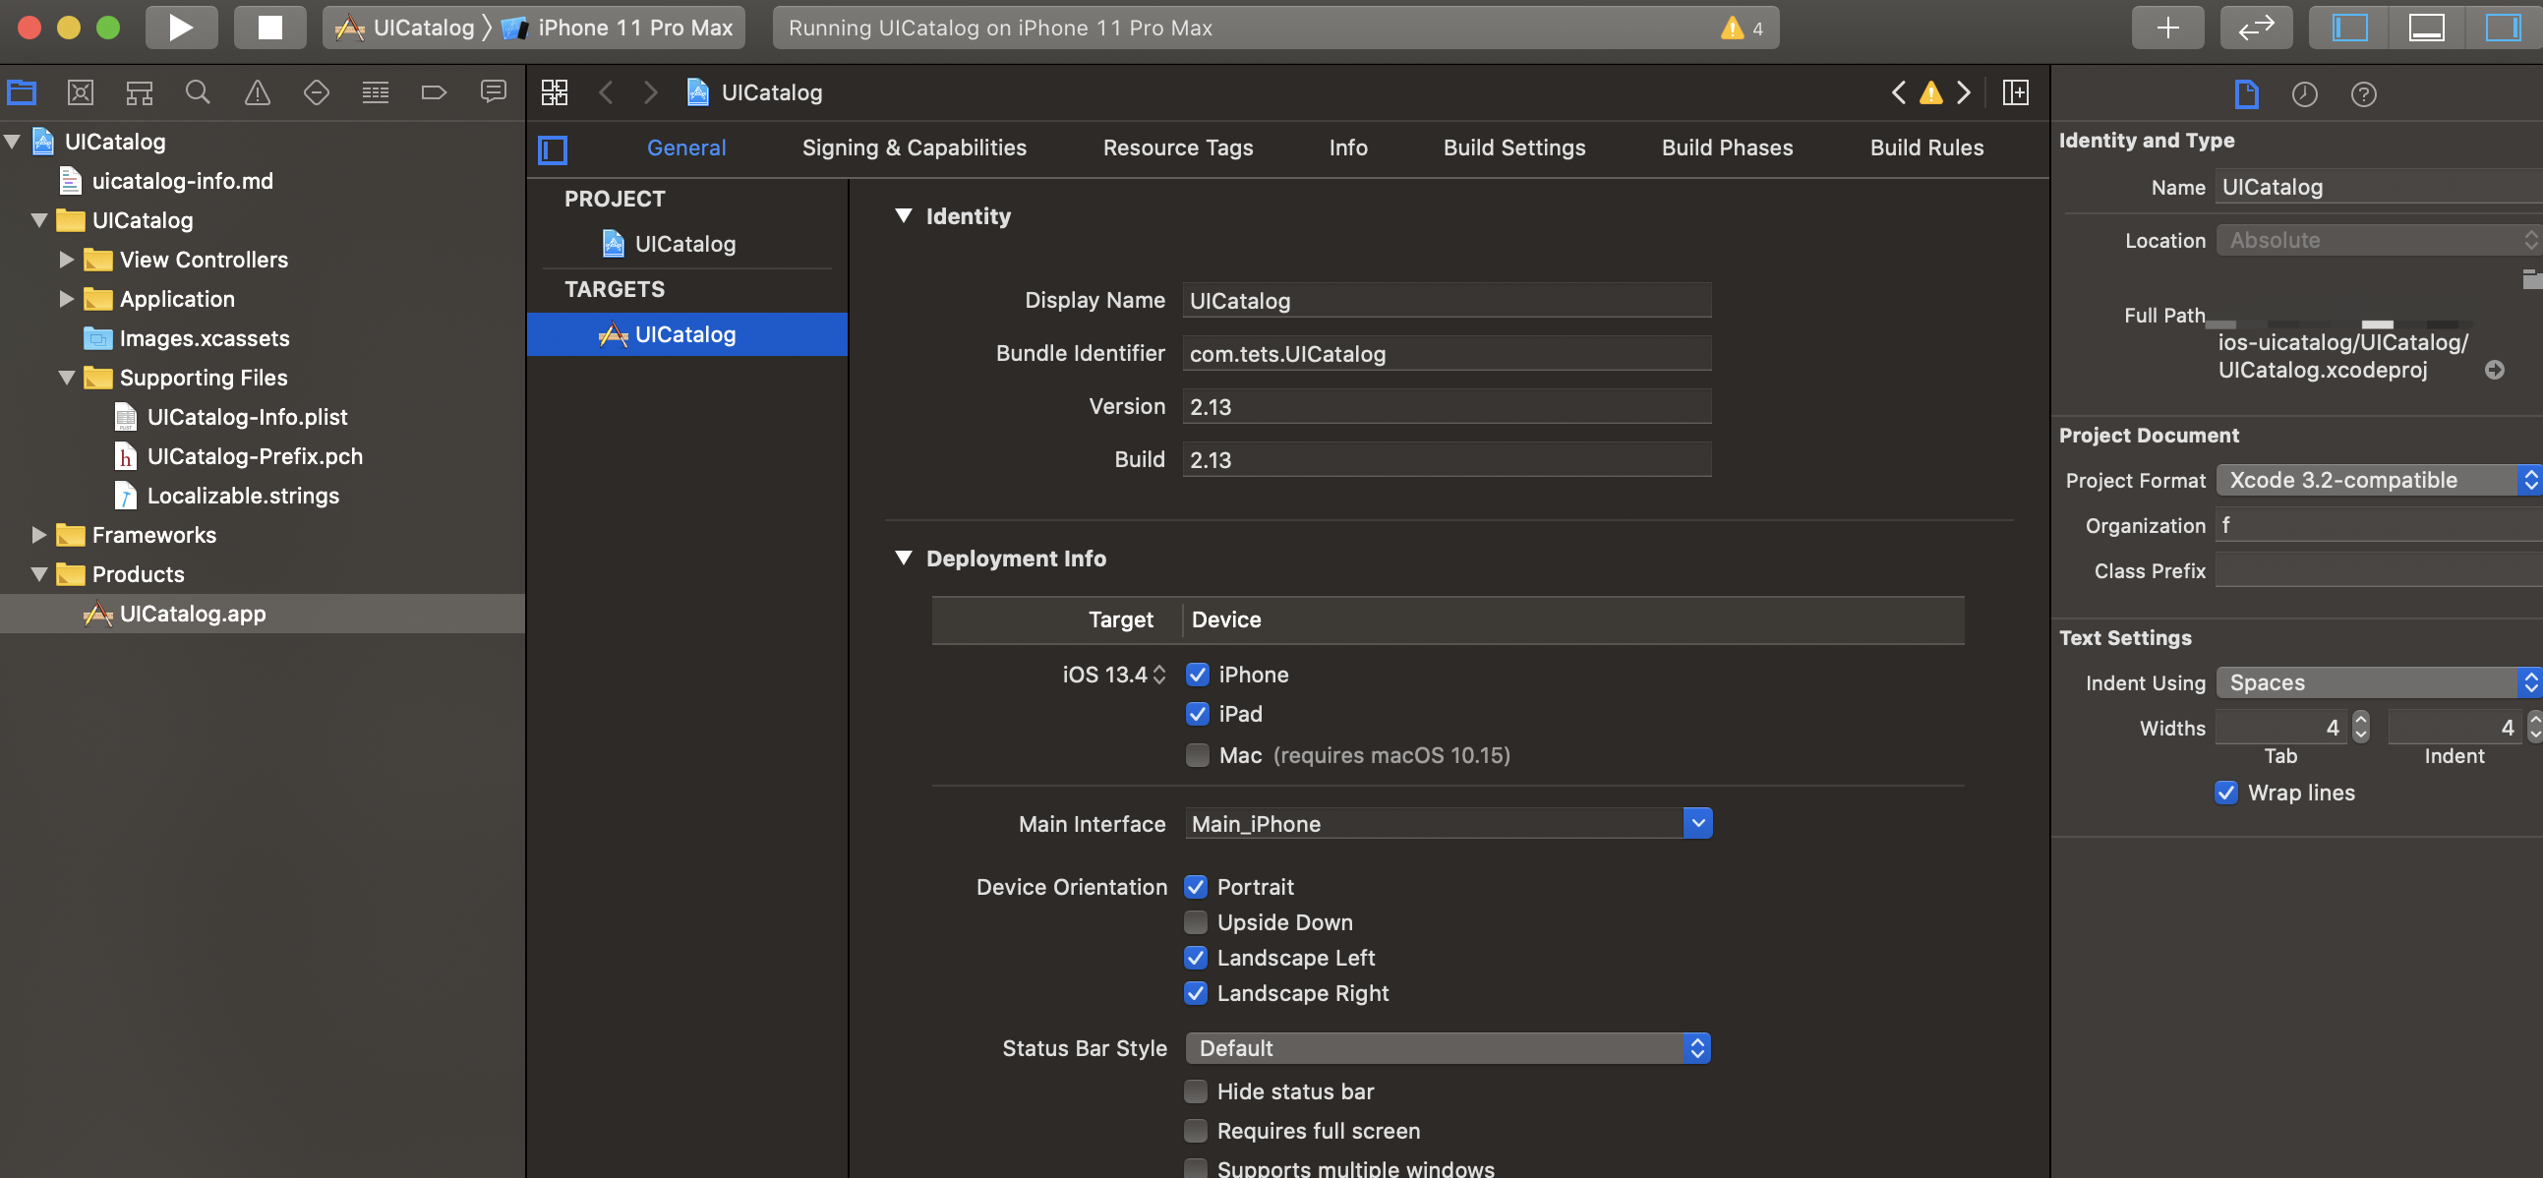The height and width of the screenshot is (1178, 2543).
Task: Open the Status Bar Style dropdown
Action: 1448,1048
